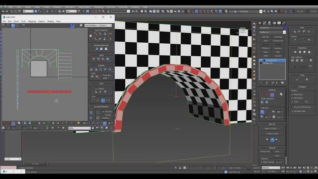Viewport: 318px width, 179px height.
Task: Click the Cylindrical Map icon in Projection rollout
Action: click(300, 52)
